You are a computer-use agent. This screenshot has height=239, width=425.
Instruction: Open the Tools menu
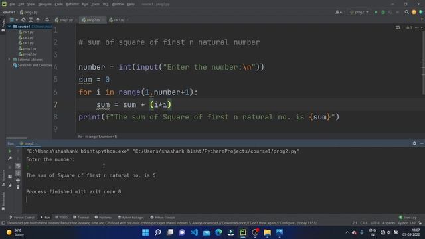[95, 5]
